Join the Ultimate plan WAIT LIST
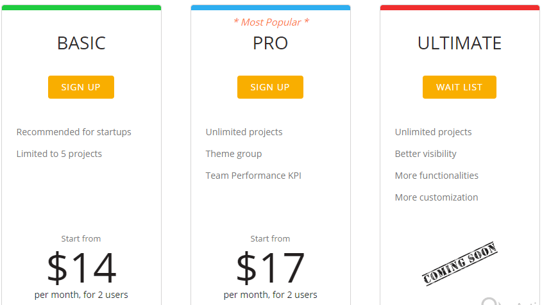The height and width of the screenshot is (305, 542). point(459,87)
